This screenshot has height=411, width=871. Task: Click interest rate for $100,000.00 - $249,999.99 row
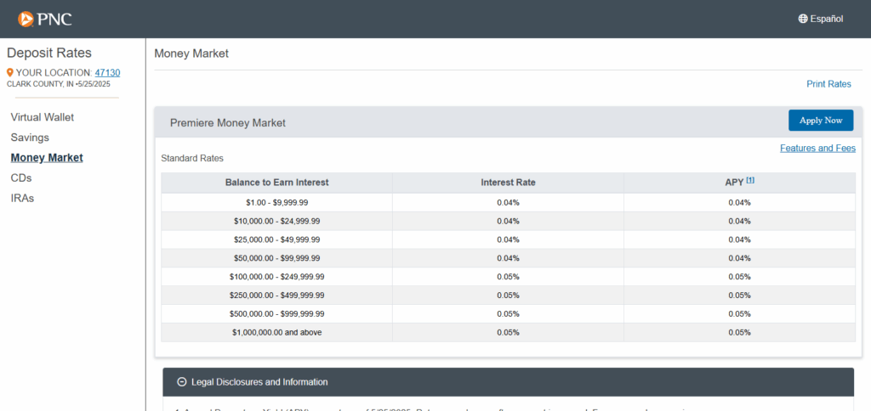point(508,277)
